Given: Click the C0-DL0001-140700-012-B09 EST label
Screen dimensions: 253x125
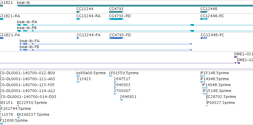Looking at the screenshot, I should tap(27, 73).
